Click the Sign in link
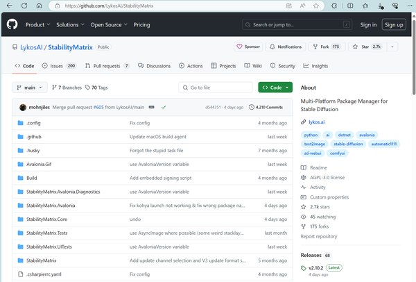416x282 pixels. (x=368, y=25)
